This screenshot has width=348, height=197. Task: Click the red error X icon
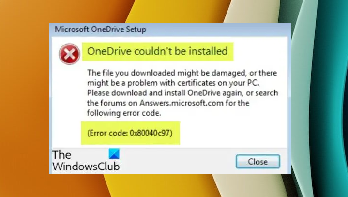[69, 54]
